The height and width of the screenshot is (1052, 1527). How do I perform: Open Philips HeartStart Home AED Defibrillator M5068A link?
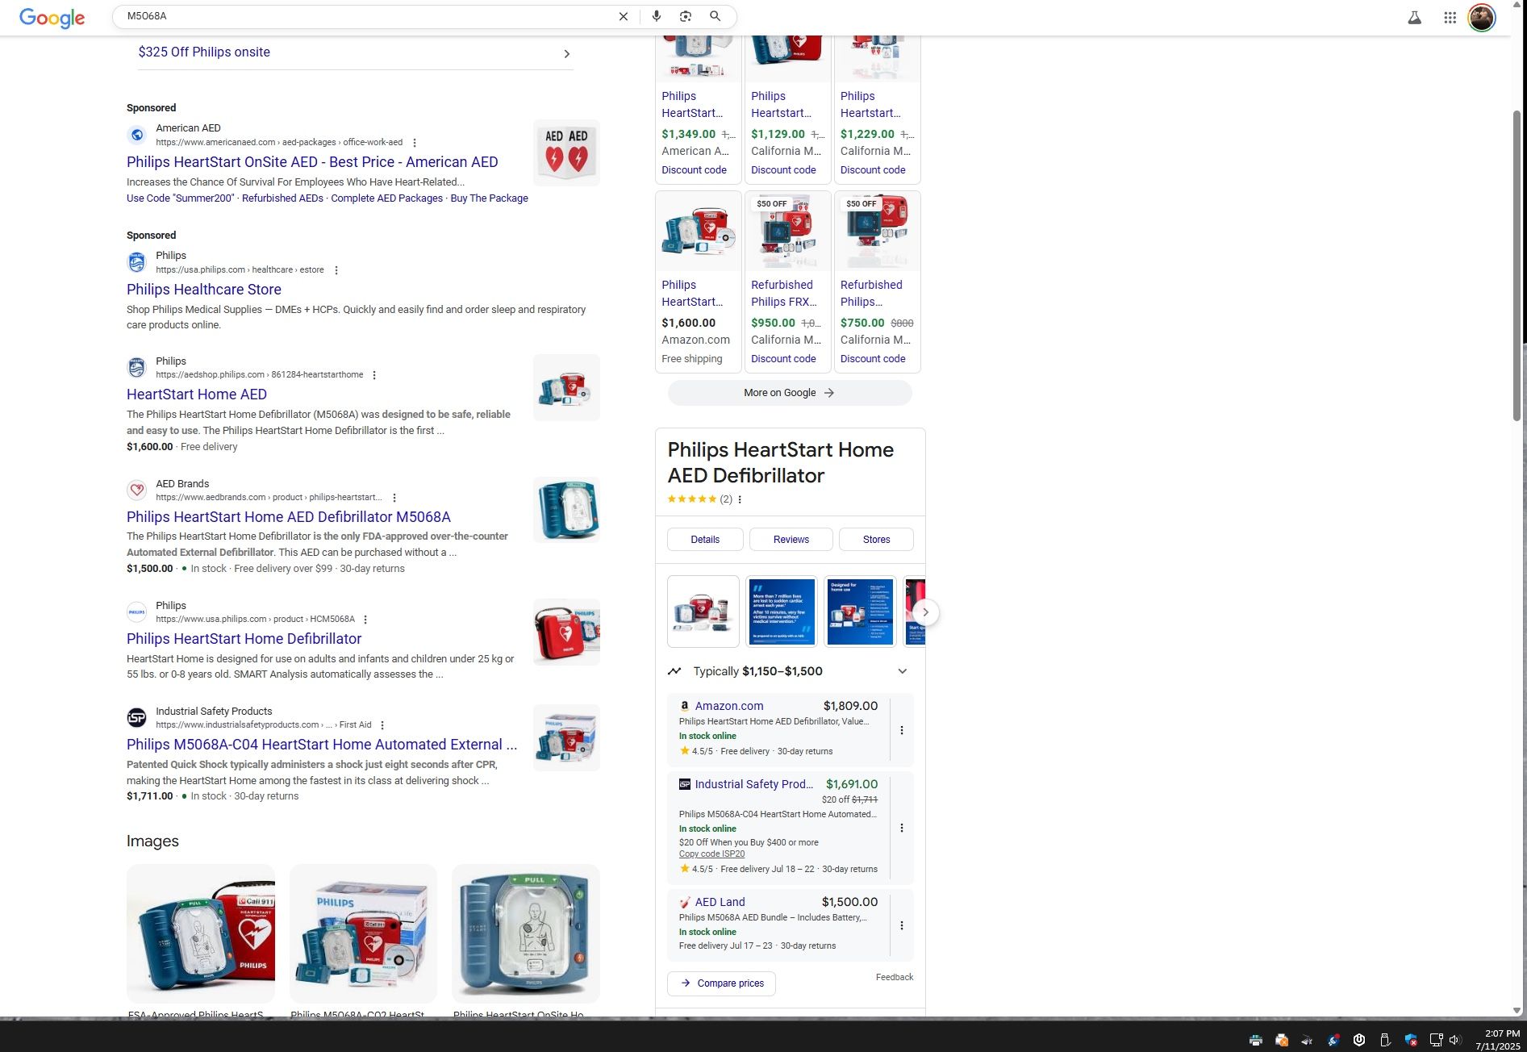289,517
